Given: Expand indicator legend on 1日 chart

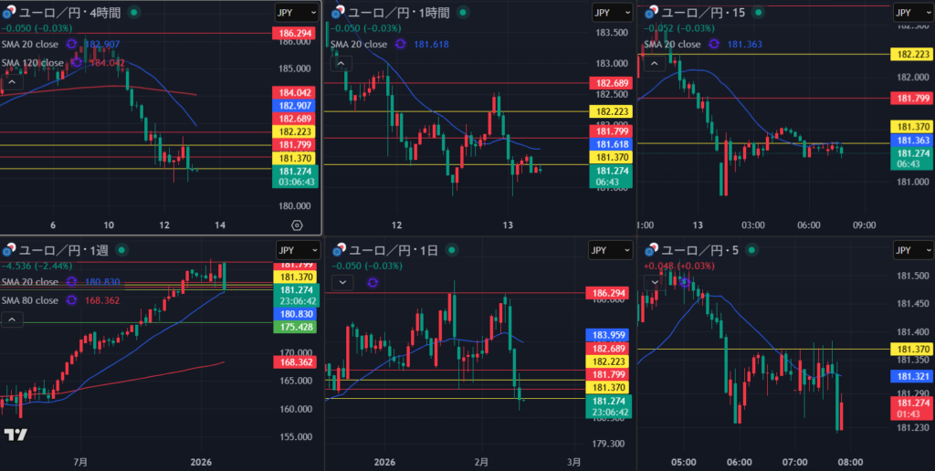Looking at the screenshot, I should coord(341,283).
